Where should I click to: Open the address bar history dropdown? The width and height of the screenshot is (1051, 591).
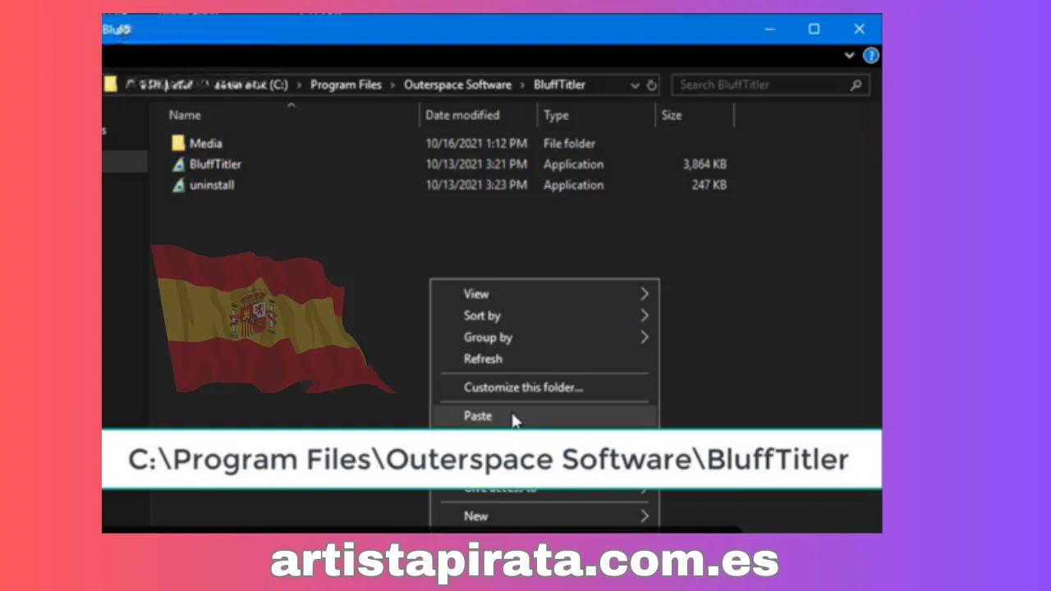(x=635, y=85)
